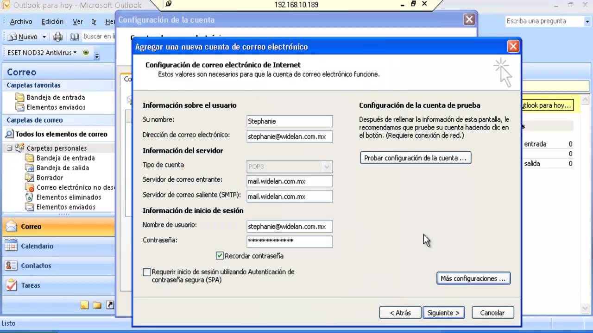Screen dimensions: 593x333
Task: Expand toolbar options arrow beside ESET
Action: [x=97, y=56]
